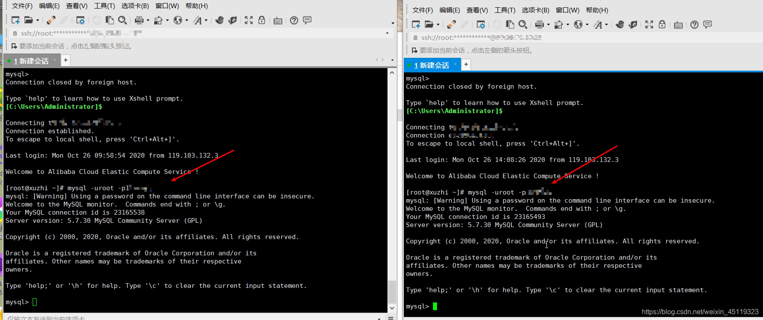
Task: Add new tab with plus button in left window
Action: click(66, 60)
